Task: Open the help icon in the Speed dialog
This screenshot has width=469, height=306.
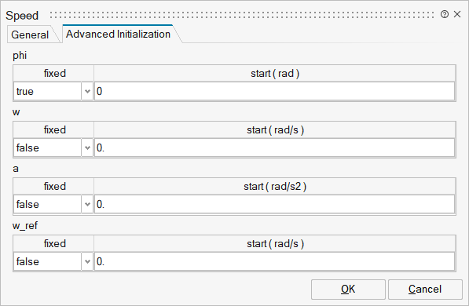Action: (444, 14)
